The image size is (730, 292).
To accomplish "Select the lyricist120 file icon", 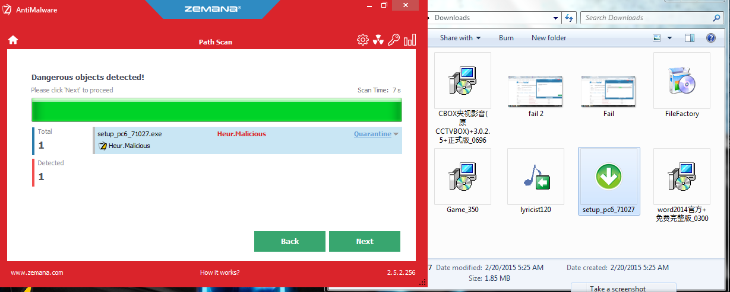I will click(536, 176).
